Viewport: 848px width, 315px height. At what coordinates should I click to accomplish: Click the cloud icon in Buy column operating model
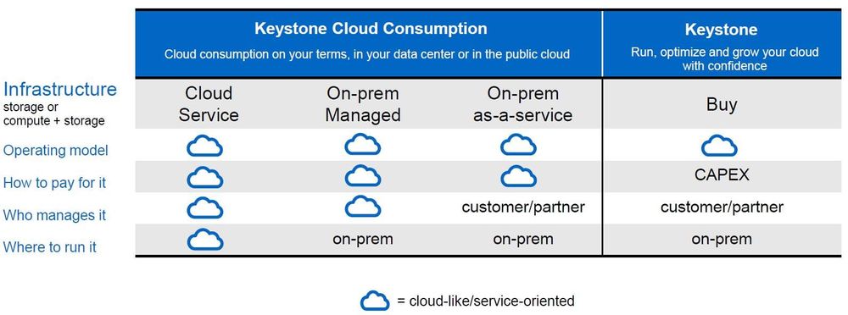tap(719, 146)
